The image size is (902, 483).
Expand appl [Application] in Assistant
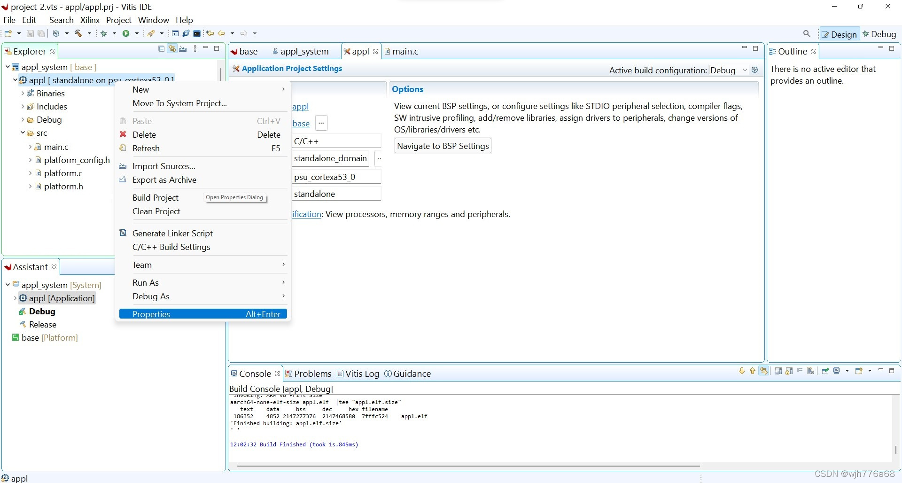tap(15, 298)
